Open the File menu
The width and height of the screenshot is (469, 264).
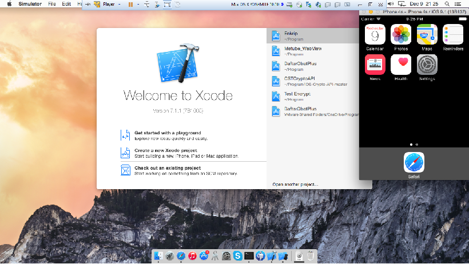[x=52, y=4]
